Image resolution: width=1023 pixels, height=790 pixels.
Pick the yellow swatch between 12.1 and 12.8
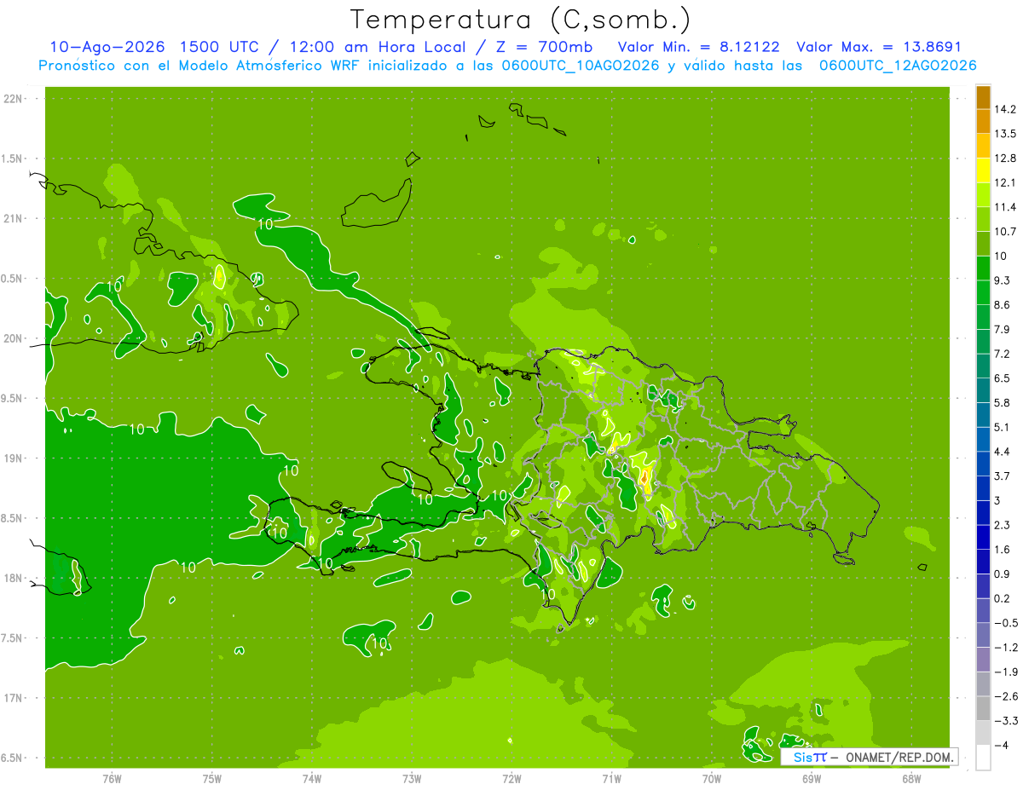pyautogui.click(x=983, y=170)
